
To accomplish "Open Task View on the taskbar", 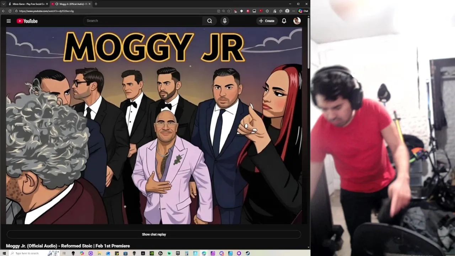I will (x=64, y=253).
